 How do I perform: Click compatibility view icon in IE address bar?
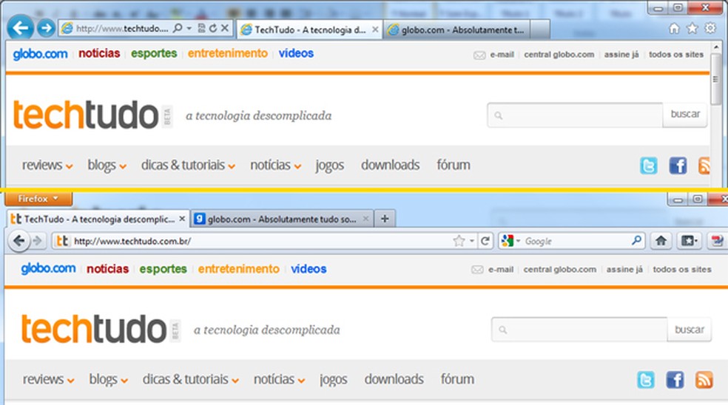[x=201, y=28]
